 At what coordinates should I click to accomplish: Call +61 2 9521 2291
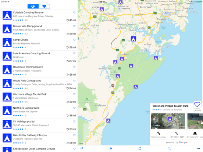click(x=177, y=134)
